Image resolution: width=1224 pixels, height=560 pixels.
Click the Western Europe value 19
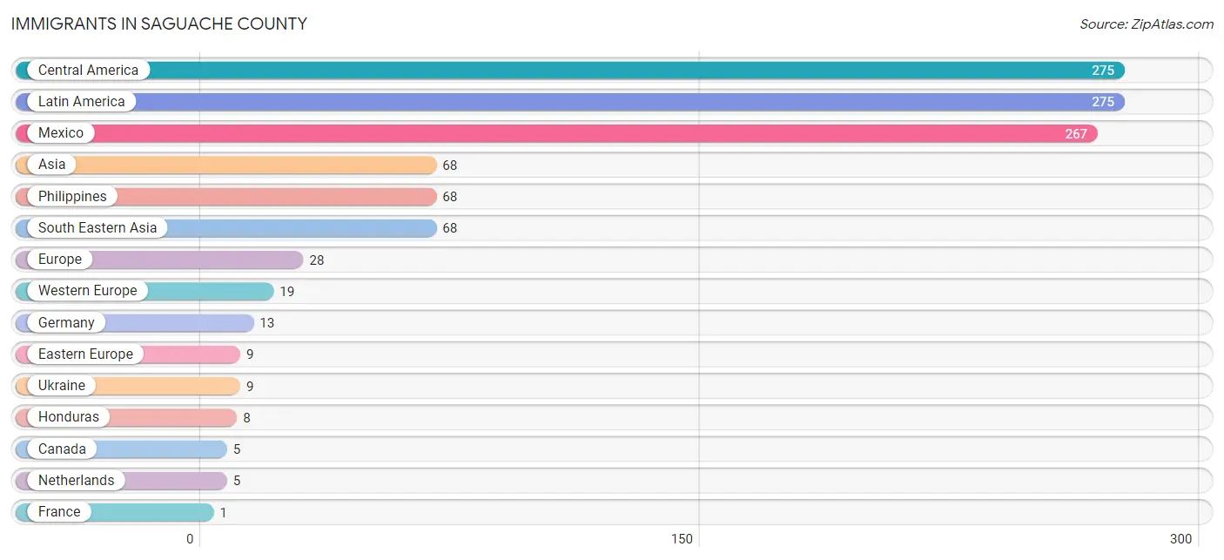pyautogui.click(x=286, y=292)
